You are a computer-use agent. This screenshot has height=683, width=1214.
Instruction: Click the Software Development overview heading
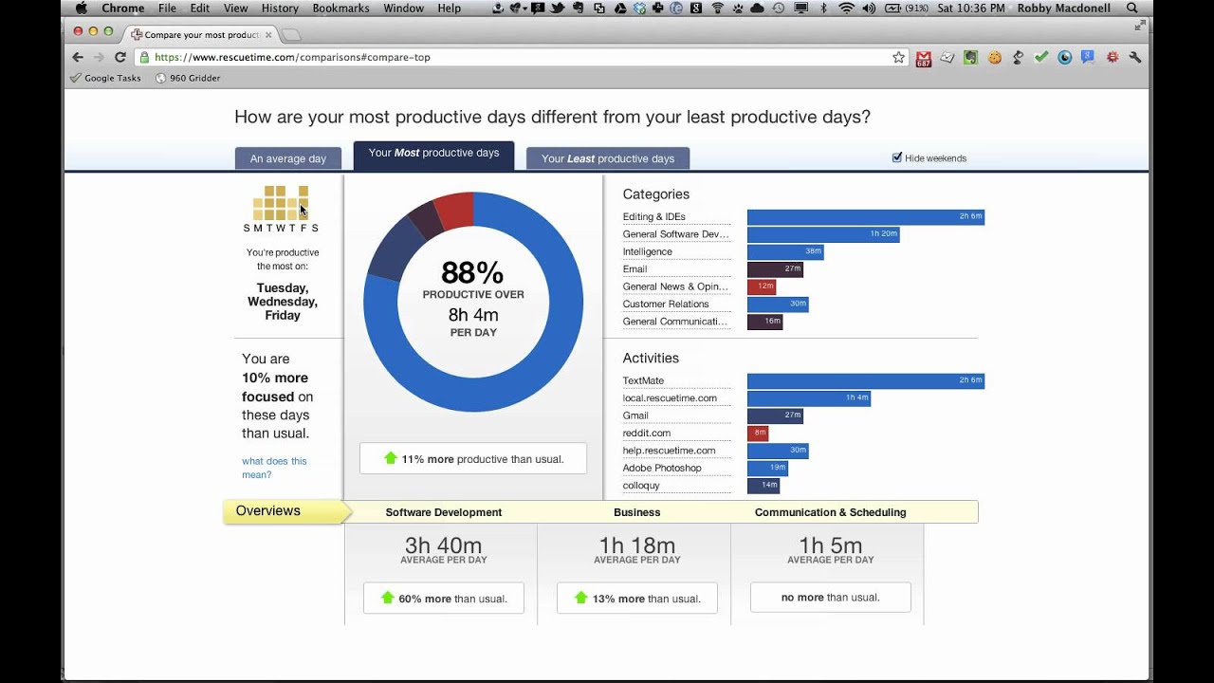[443, 512]
